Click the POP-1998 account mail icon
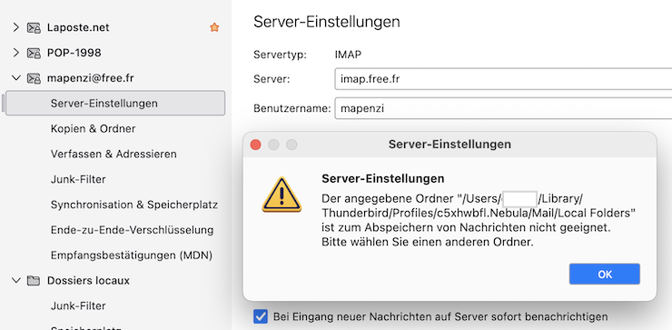This screenshot has height=330, width=672. pos(34,54)
